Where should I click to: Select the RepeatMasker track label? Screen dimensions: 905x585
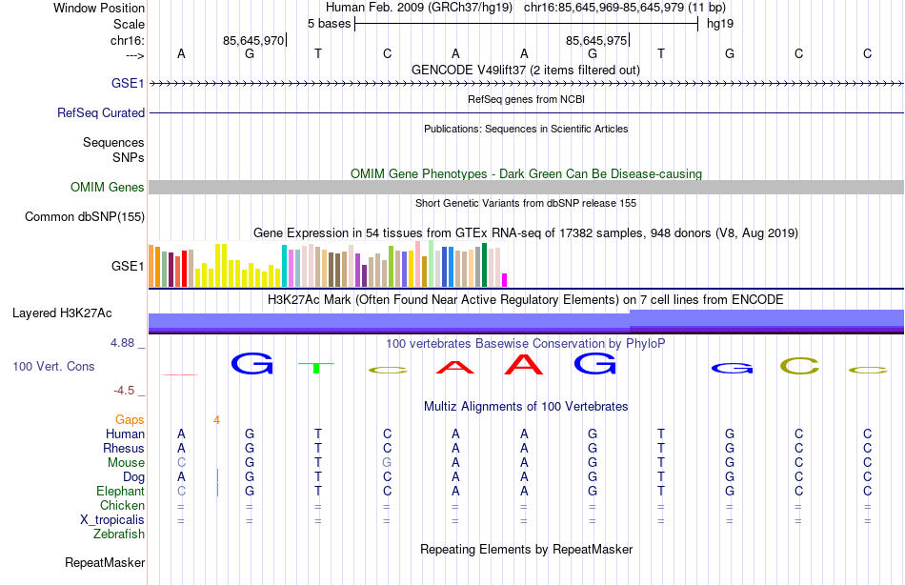(105, 562)
